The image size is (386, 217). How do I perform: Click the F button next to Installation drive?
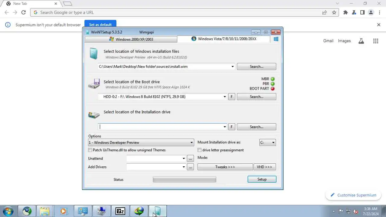(x=232, y=127)
